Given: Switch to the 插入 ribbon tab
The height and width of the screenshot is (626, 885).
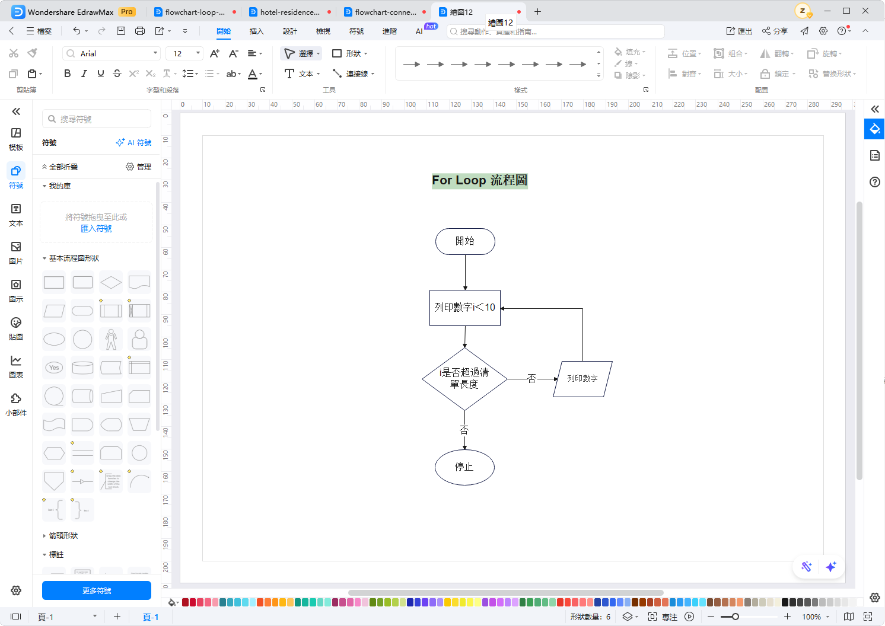Looking at the screenshot, I should click(257, 31).
